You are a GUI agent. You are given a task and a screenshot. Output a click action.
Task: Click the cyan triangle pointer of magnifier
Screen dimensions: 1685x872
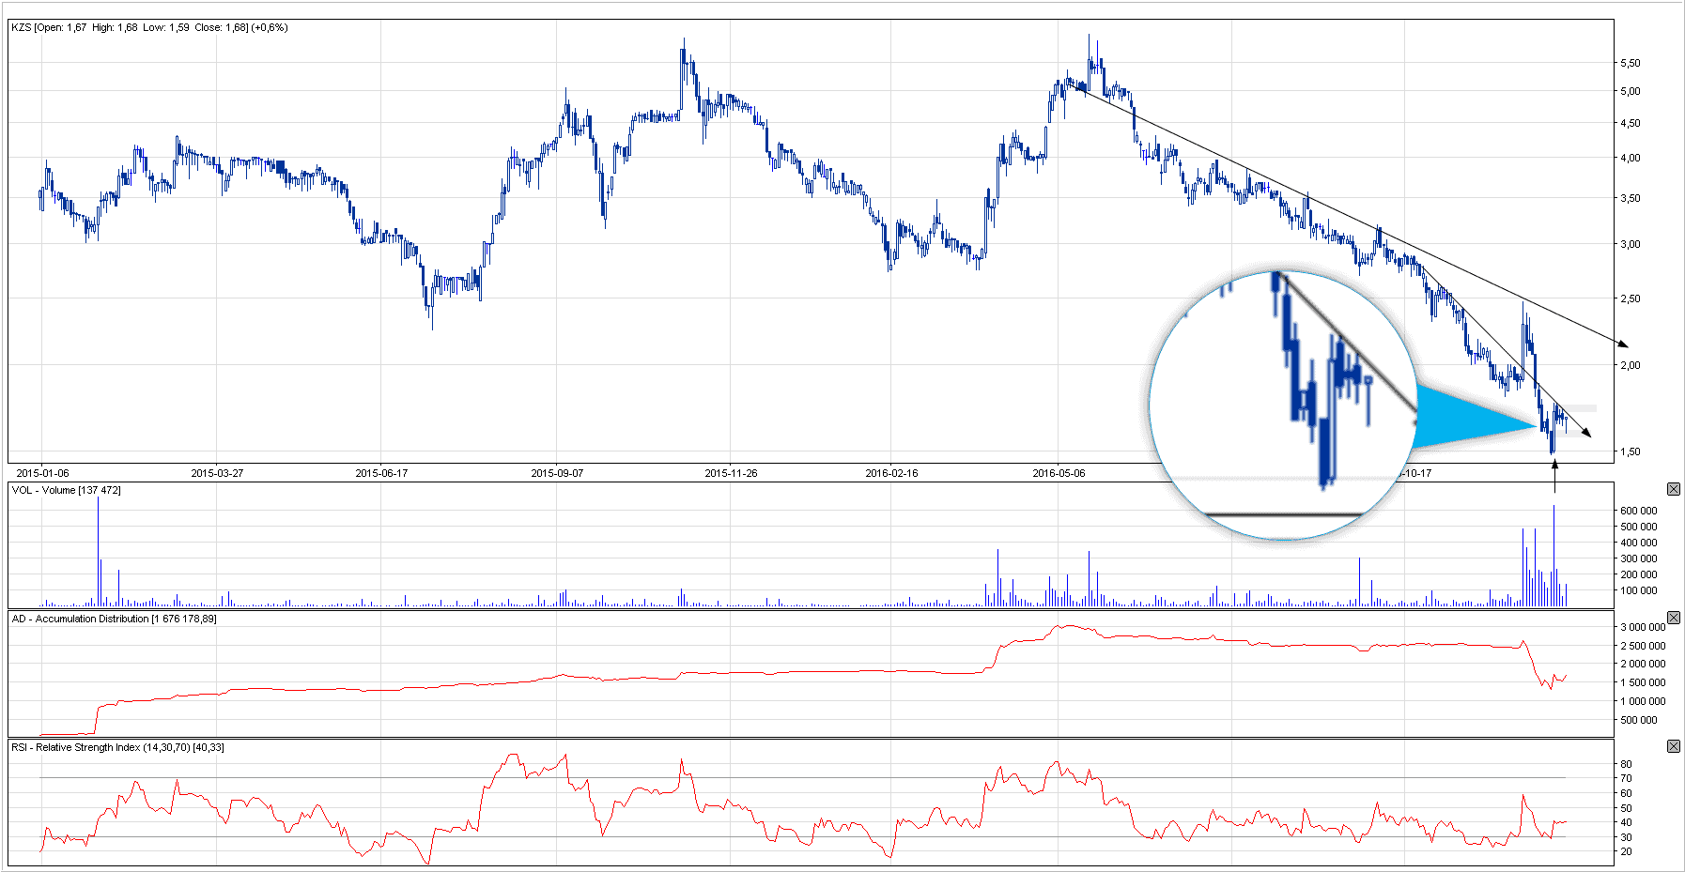pyautogui.click(x=1470, y=417)
